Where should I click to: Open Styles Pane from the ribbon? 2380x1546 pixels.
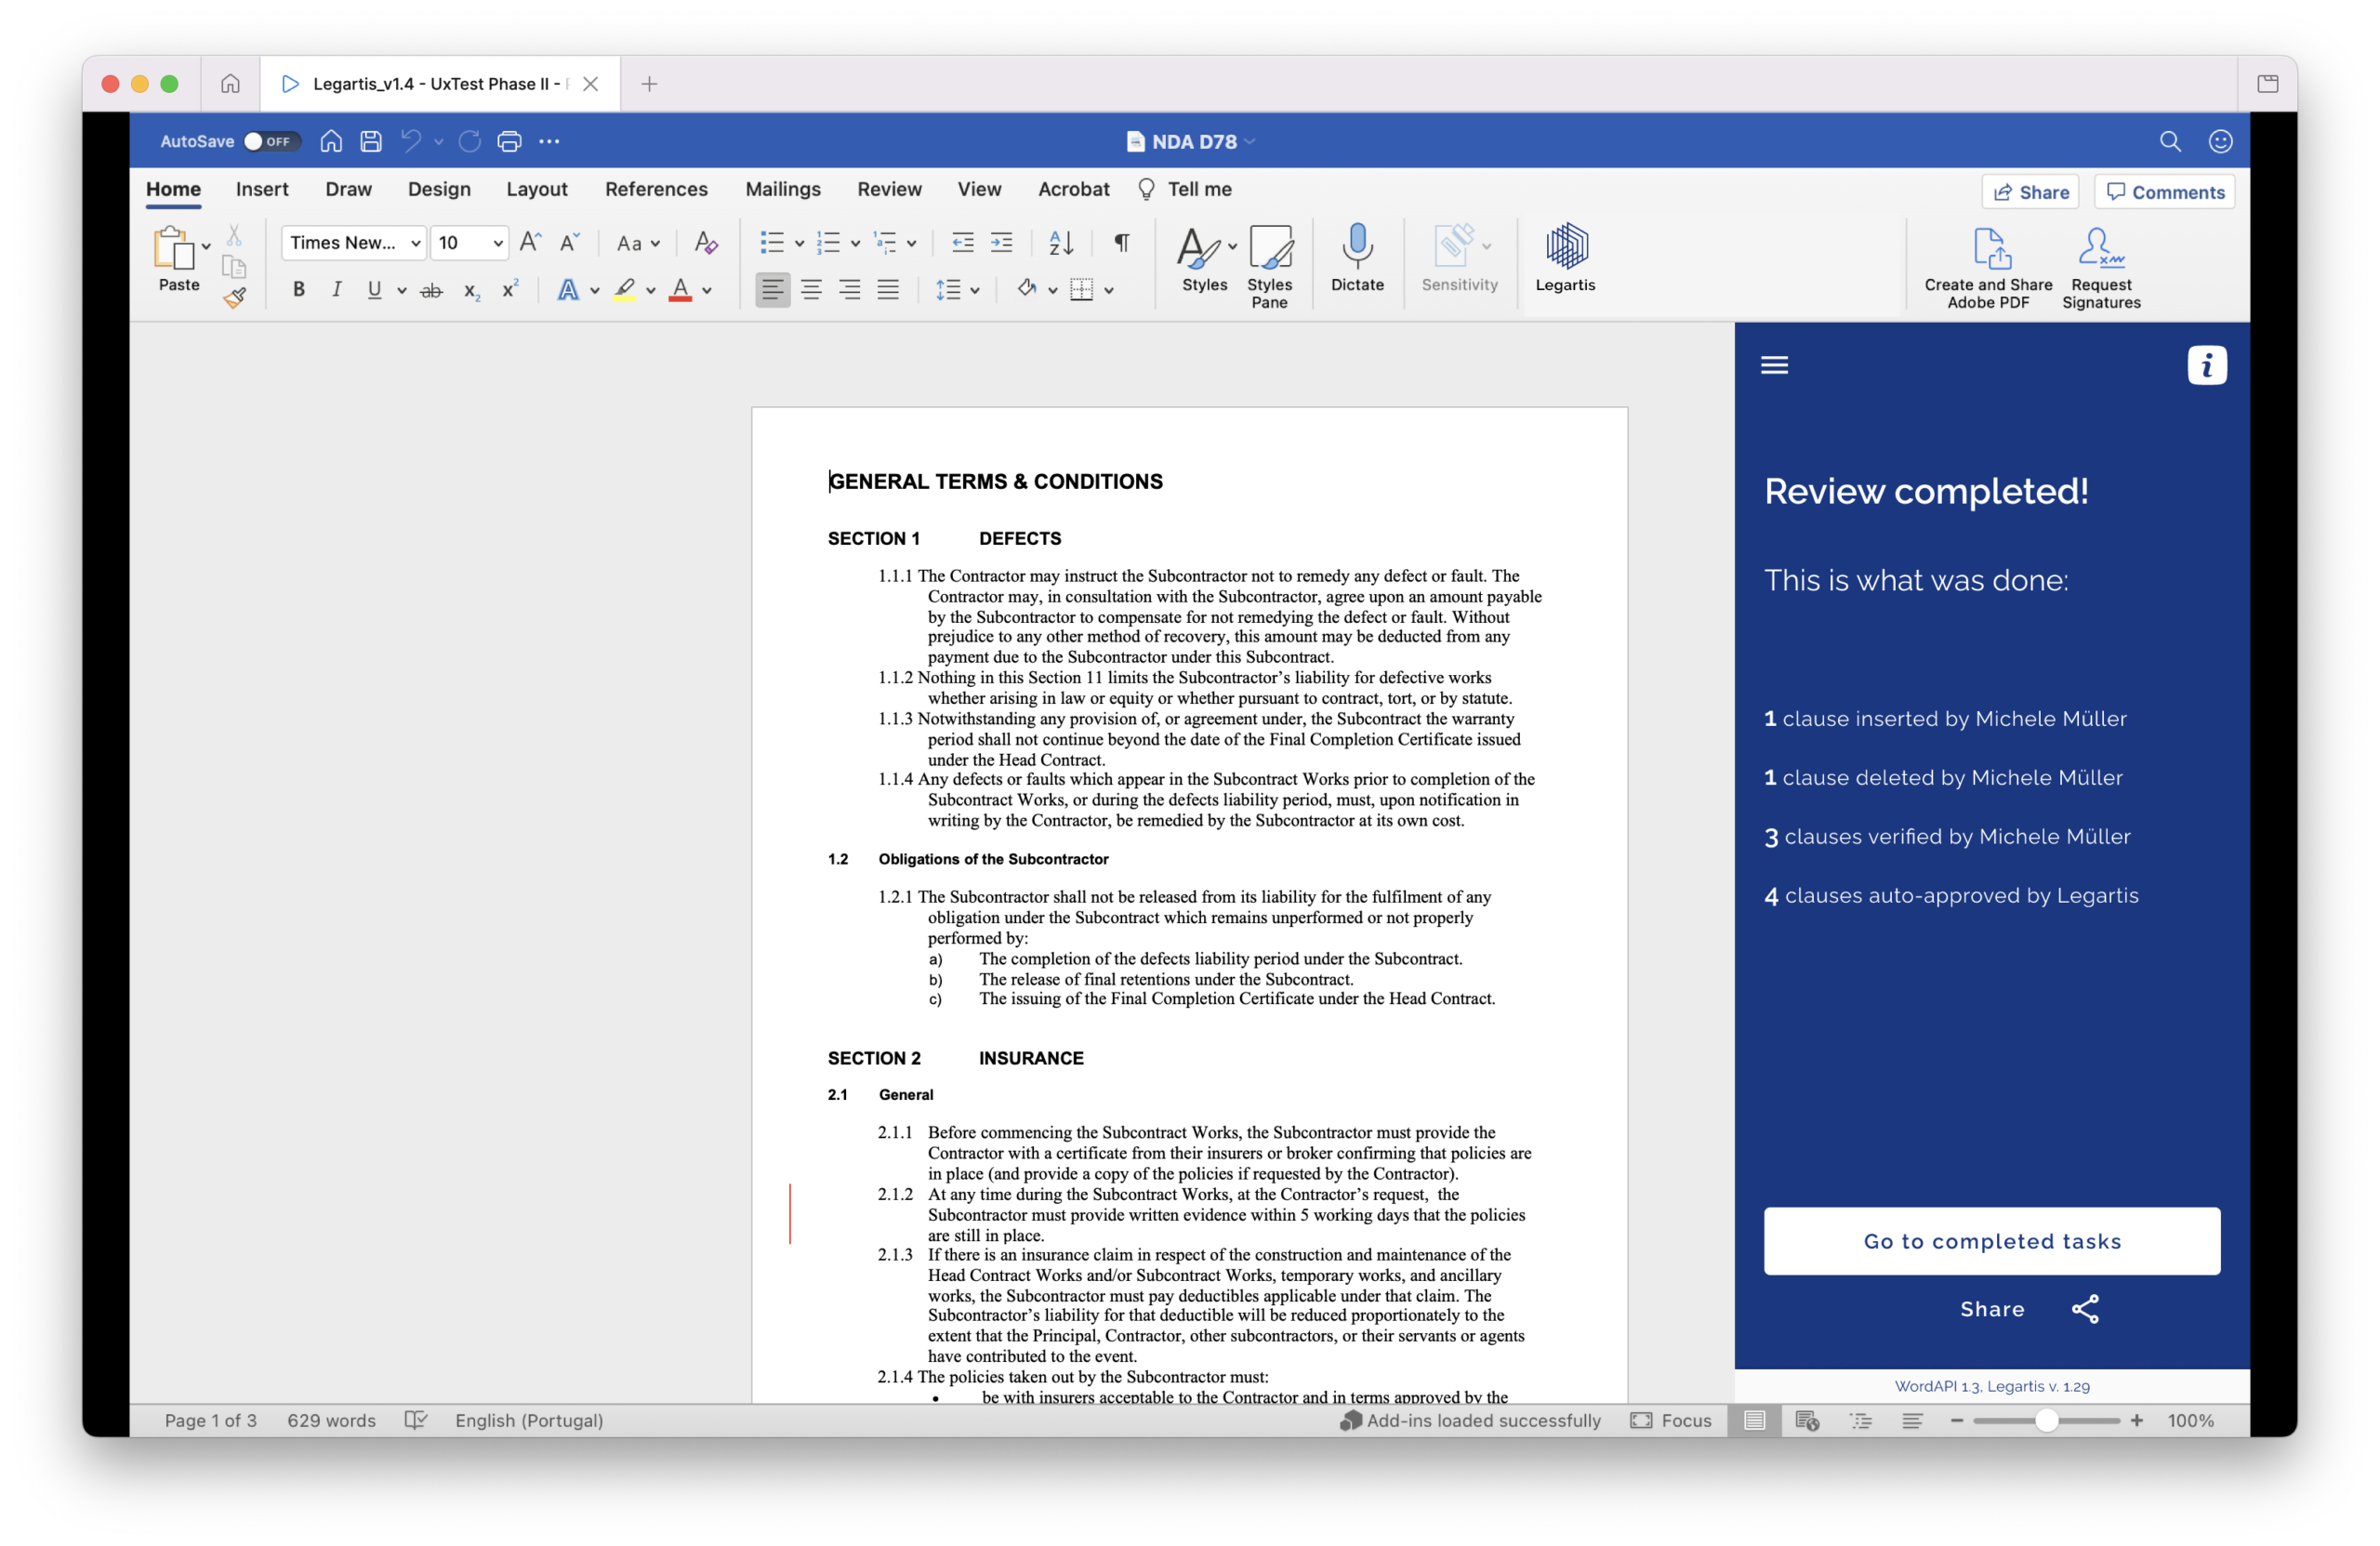[1269, 266]
